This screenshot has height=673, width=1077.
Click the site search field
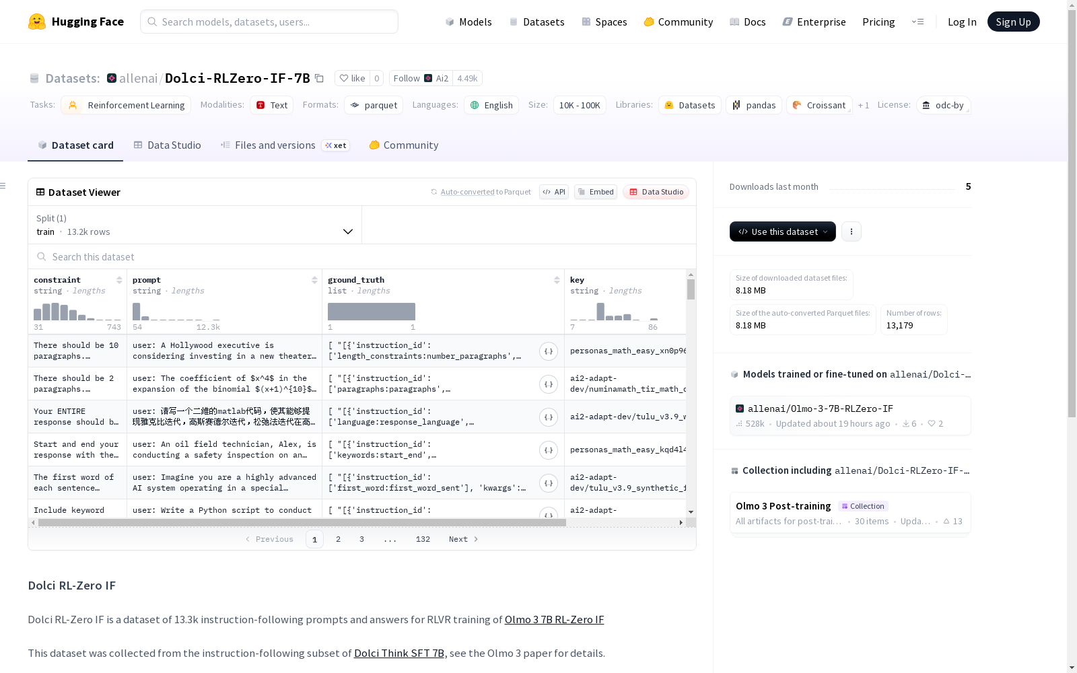coord(269,22)
